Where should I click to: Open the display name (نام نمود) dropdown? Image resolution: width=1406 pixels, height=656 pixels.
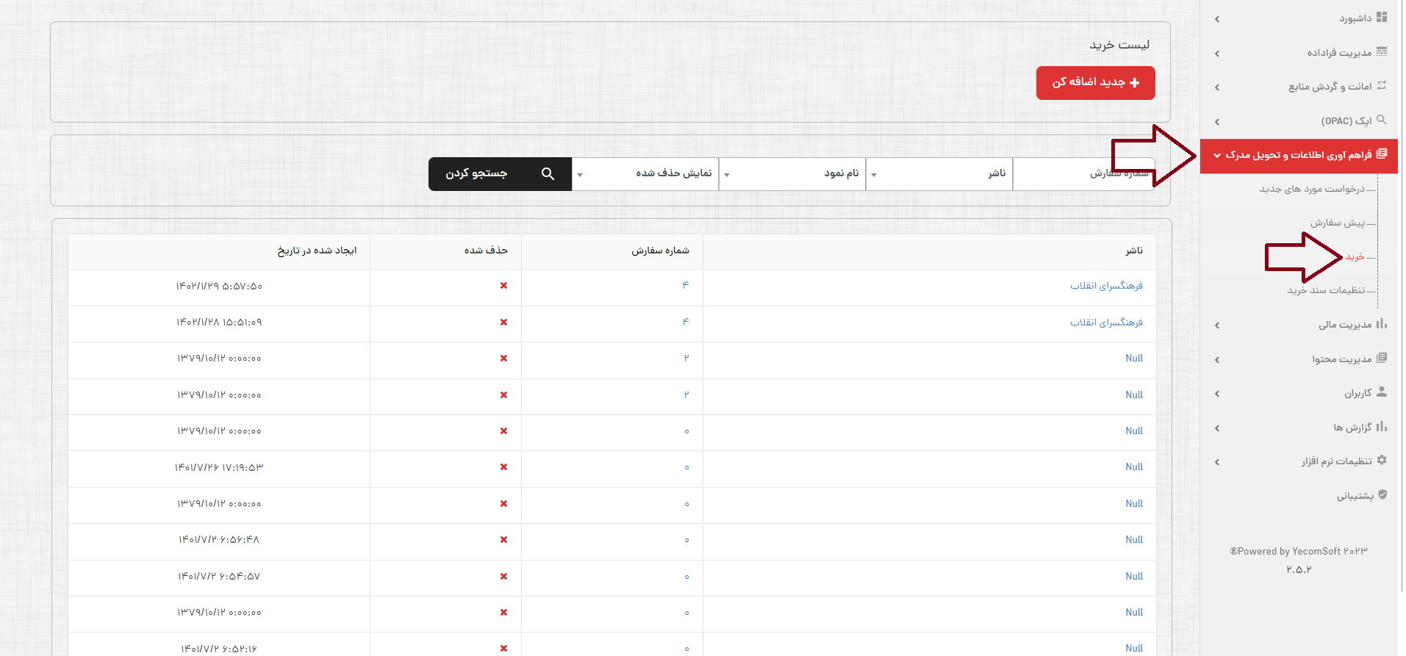coord(792,174)
